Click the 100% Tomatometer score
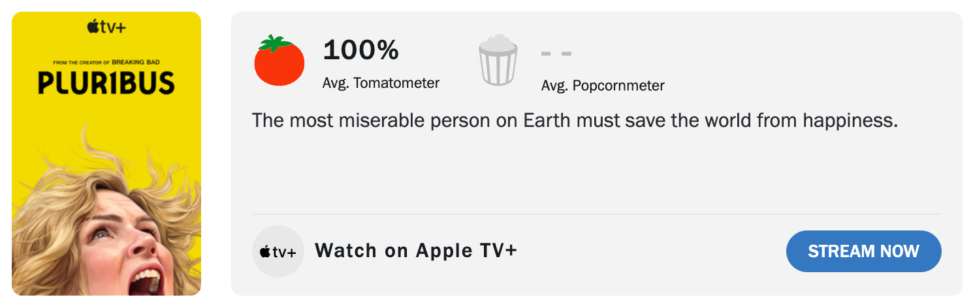This screenshot has height=306, width=973. 360,50
